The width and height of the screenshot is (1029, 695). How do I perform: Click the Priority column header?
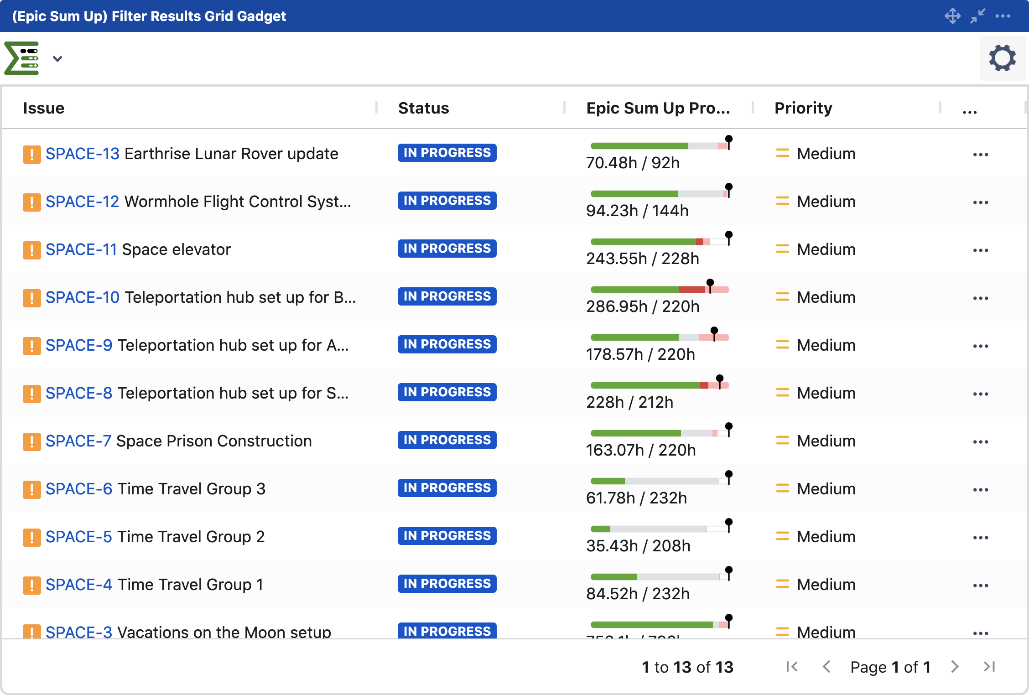[803, 108]
